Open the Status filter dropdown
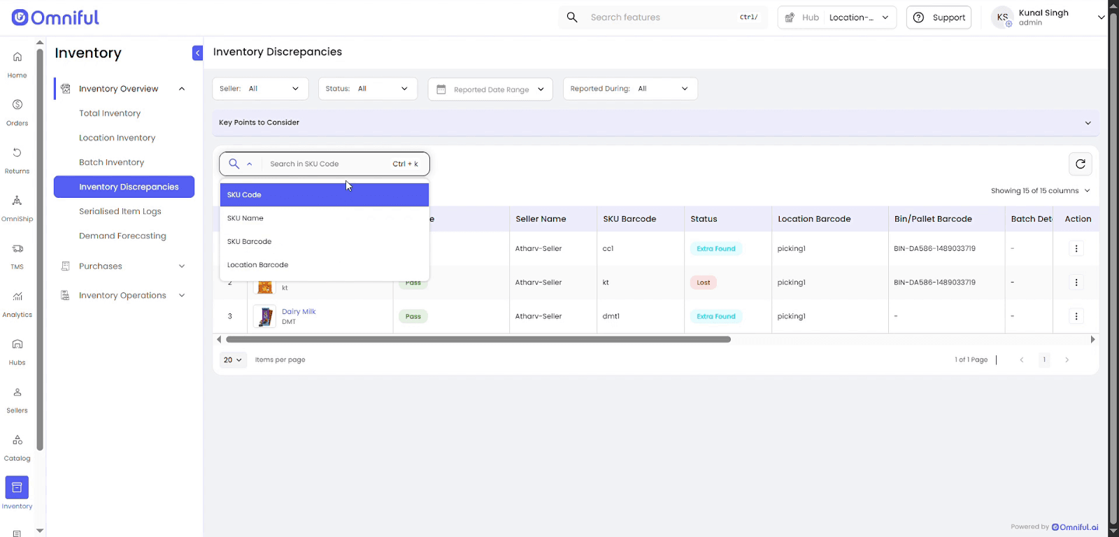 [x=367, y=89]
